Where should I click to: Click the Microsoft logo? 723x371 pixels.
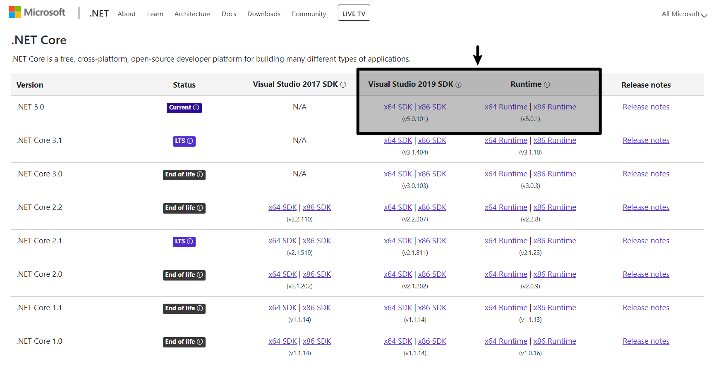(x=37, y=12)
